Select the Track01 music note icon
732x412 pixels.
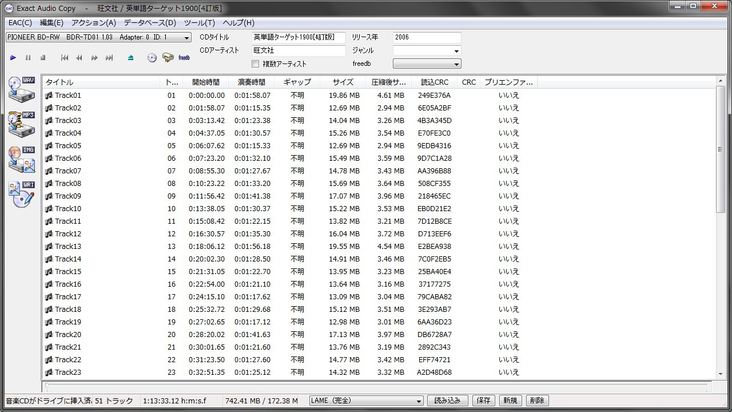coord(49,96)
